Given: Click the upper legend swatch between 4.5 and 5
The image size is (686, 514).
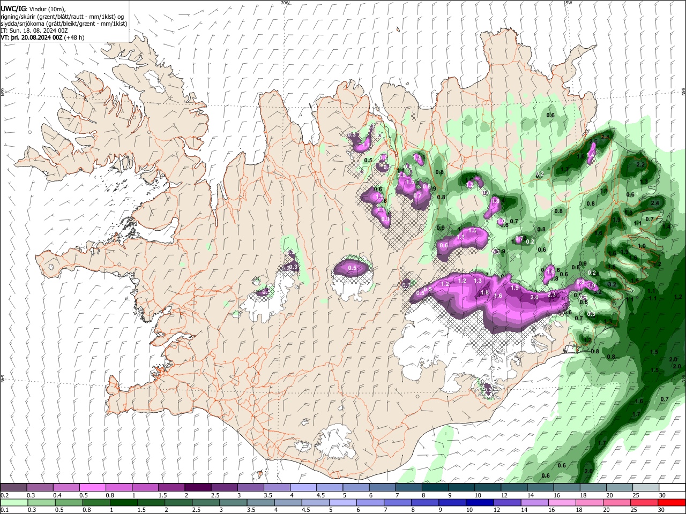Looking at the screenshot, I should (329, 487).
